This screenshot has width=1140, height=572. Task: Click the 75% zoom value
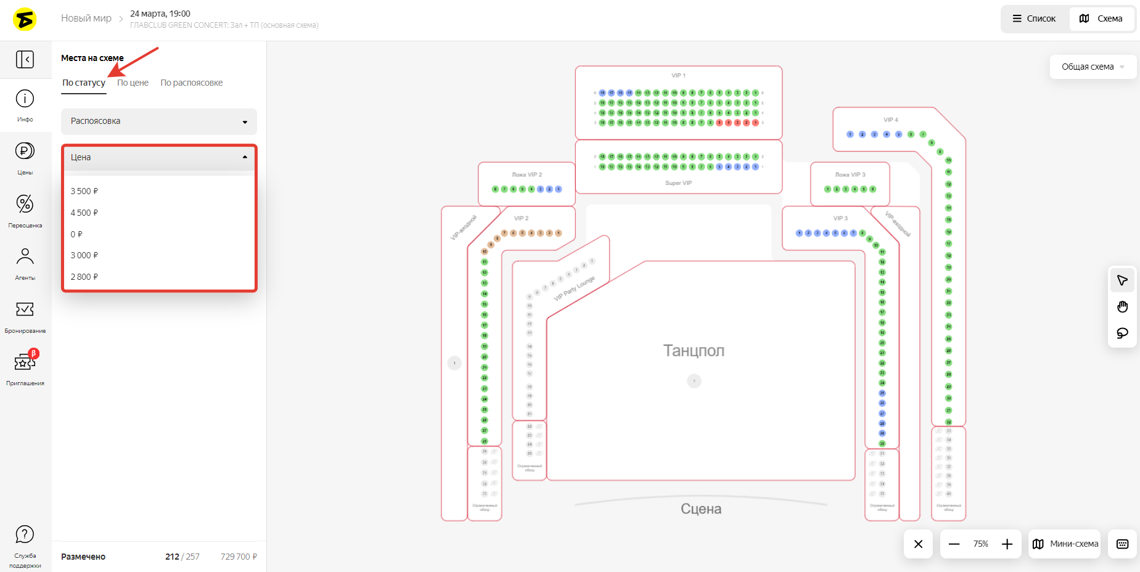[980, 544]
